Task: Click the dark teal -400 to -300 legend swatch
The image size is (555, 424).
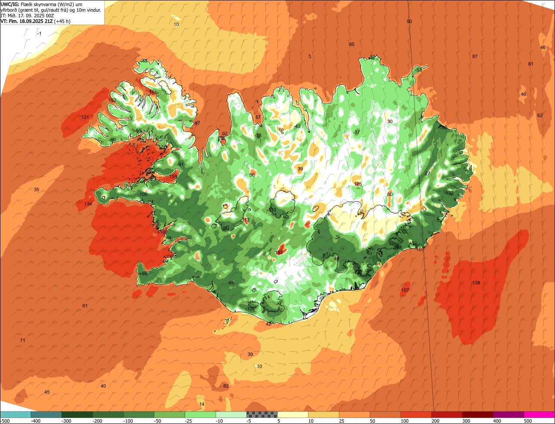Action: (46, 414)
